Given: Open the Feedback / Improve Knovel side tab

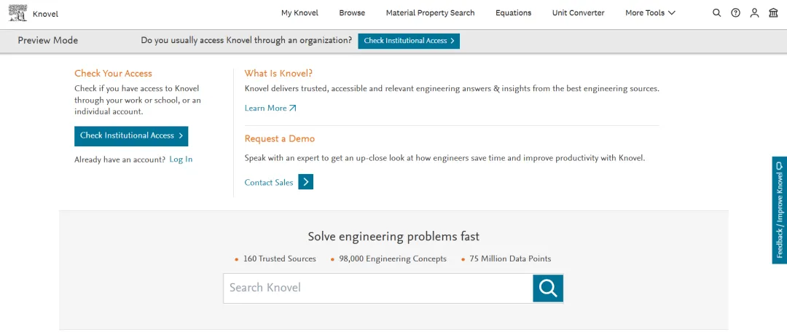Looking at the screenshot, I should 780,210.
